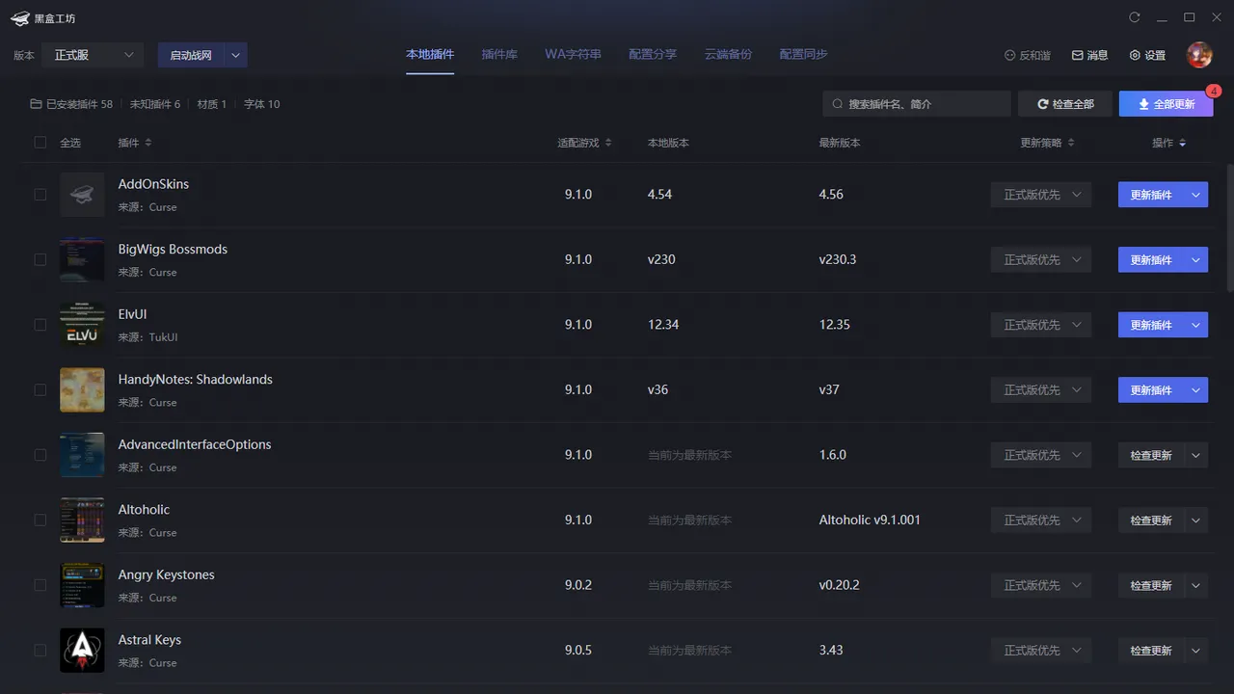Check updates for AdvancedInterfaceOptions

coord(1151,455)
